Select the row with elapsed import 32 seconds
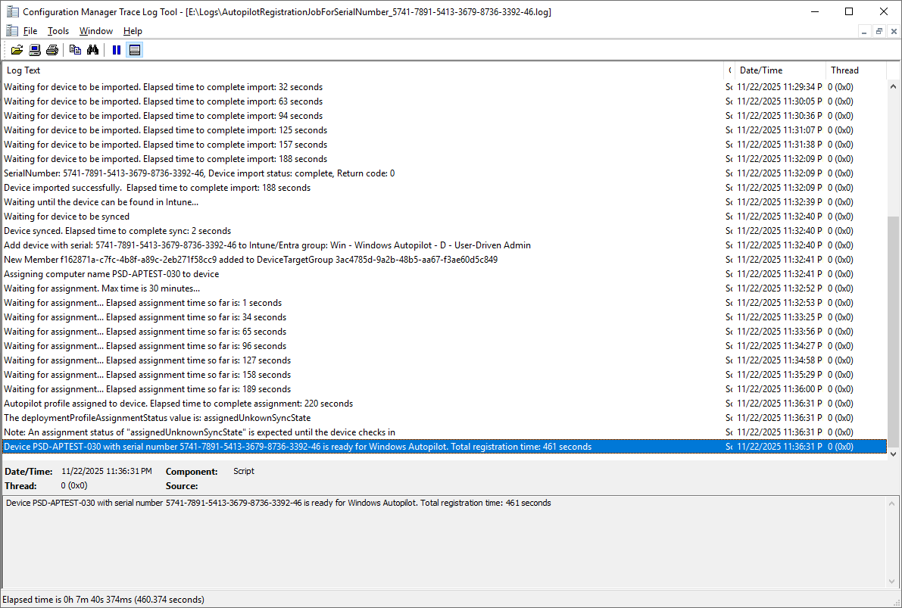The image size is (902, 608). (444, 87)
